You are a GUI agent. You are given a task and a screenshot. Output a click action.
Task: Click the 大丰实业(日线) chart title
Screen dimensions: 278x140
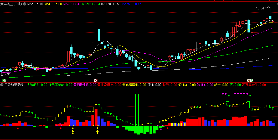click(x=11, y=4)
